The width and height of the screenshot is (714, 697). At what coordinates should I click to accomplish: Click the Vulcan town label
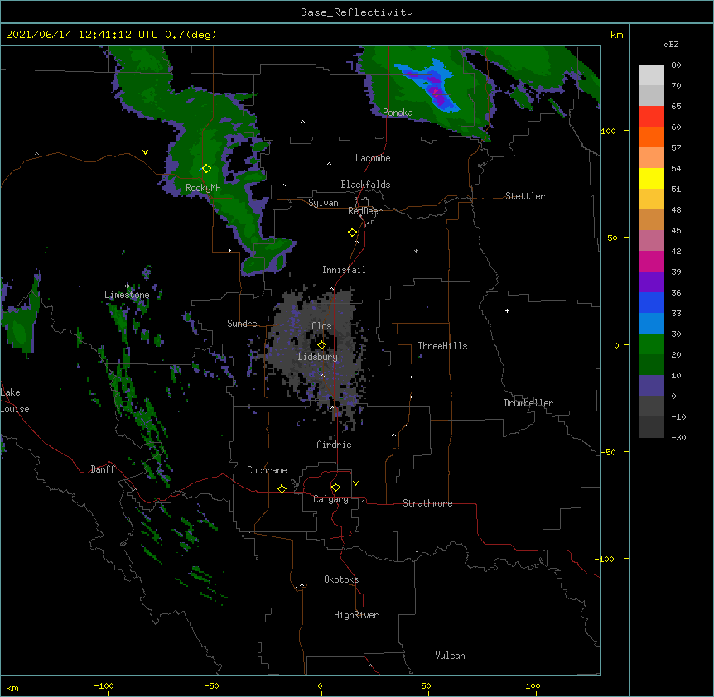(450, 656)
